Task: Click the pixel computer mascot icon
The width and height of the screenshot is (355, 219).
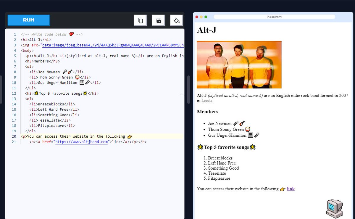Action: pyautogui.click(x=334, y=209)
